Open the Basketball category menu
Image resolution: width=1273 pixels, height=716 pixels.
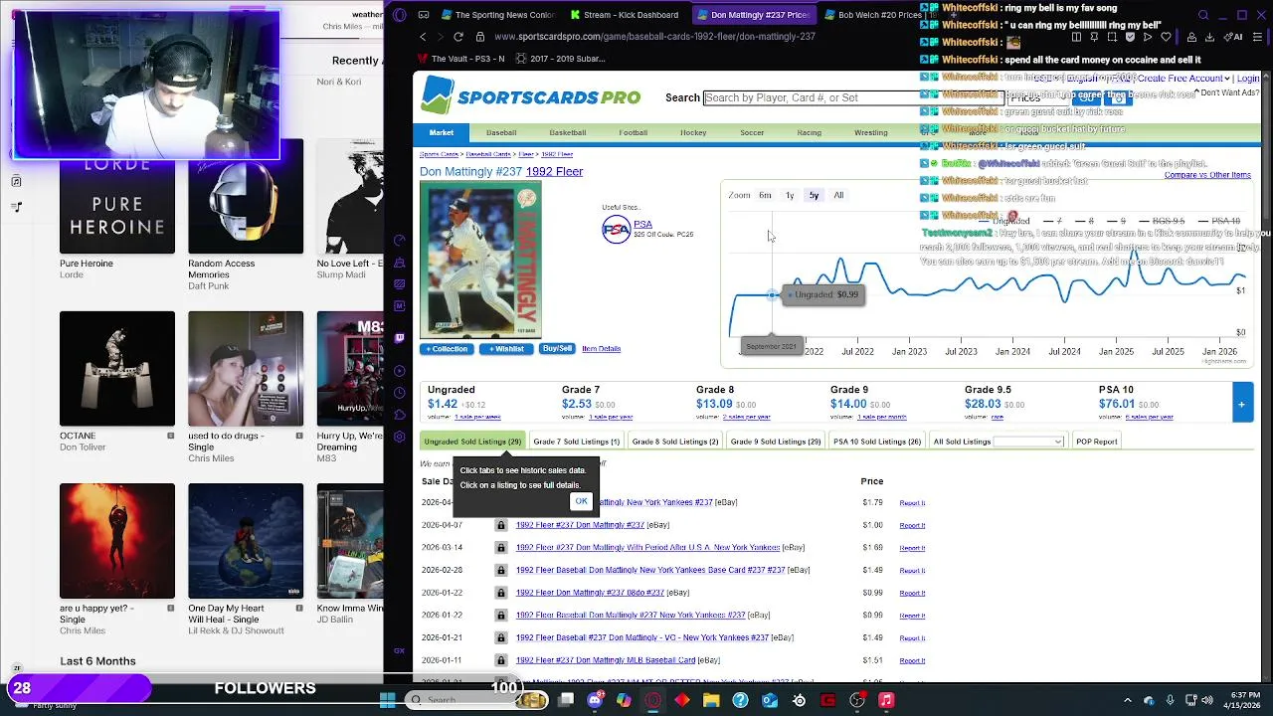click(568, 132)
